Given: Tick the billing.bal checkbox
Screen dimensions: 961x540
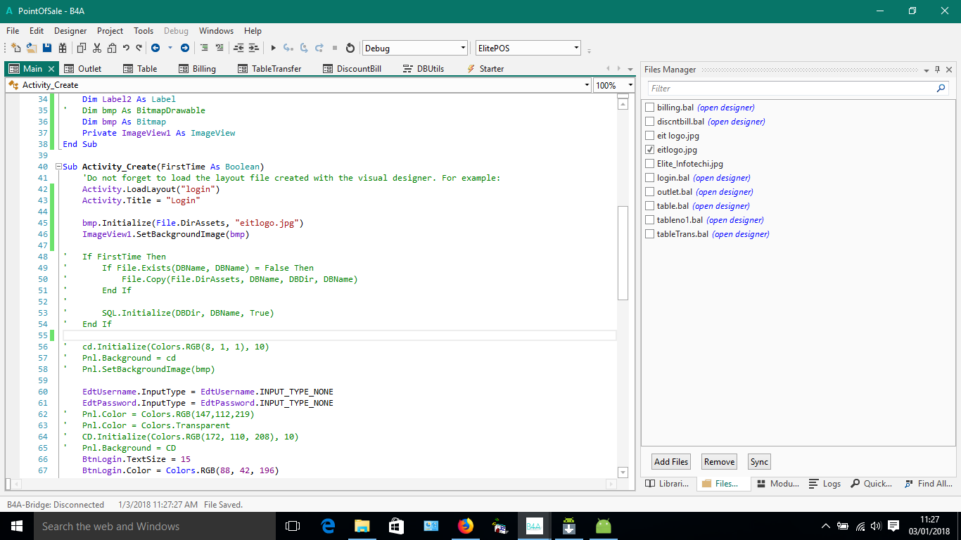Looking at the screenshot, I should pyautogui.click(x=649, y=108).
